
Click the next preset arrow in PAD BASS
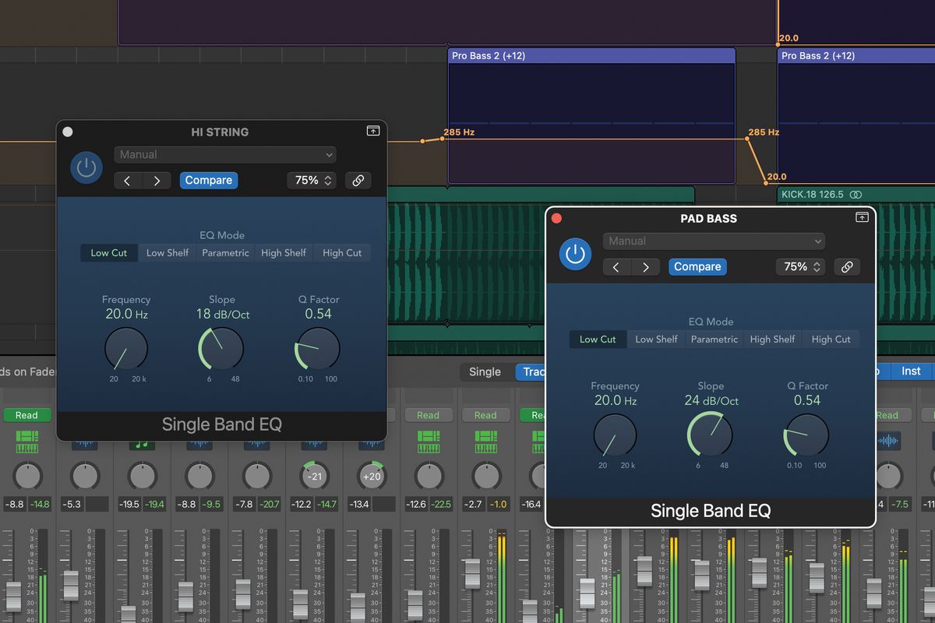645,266
